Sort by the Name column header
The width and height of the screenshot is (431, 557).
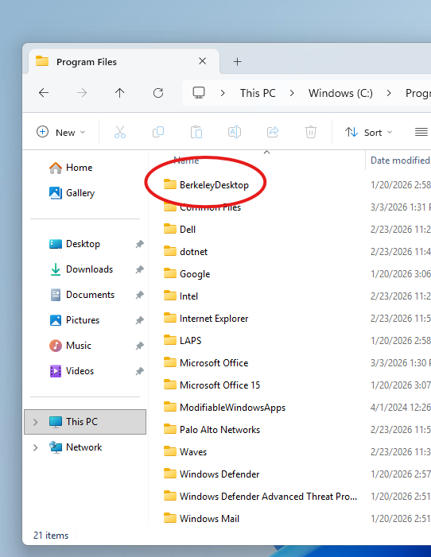[x=186, y=161]
